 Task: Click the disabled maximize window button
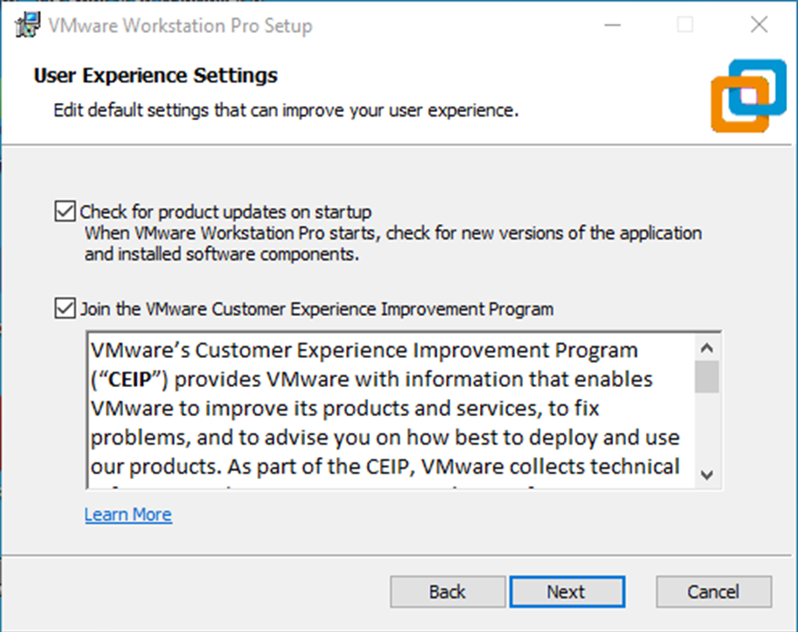click(x=684, y=25)
